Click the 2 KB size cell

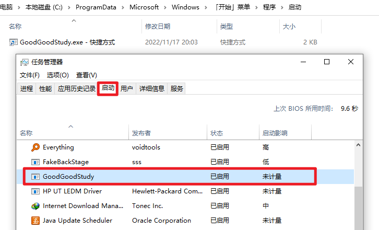tap(310, 42)
